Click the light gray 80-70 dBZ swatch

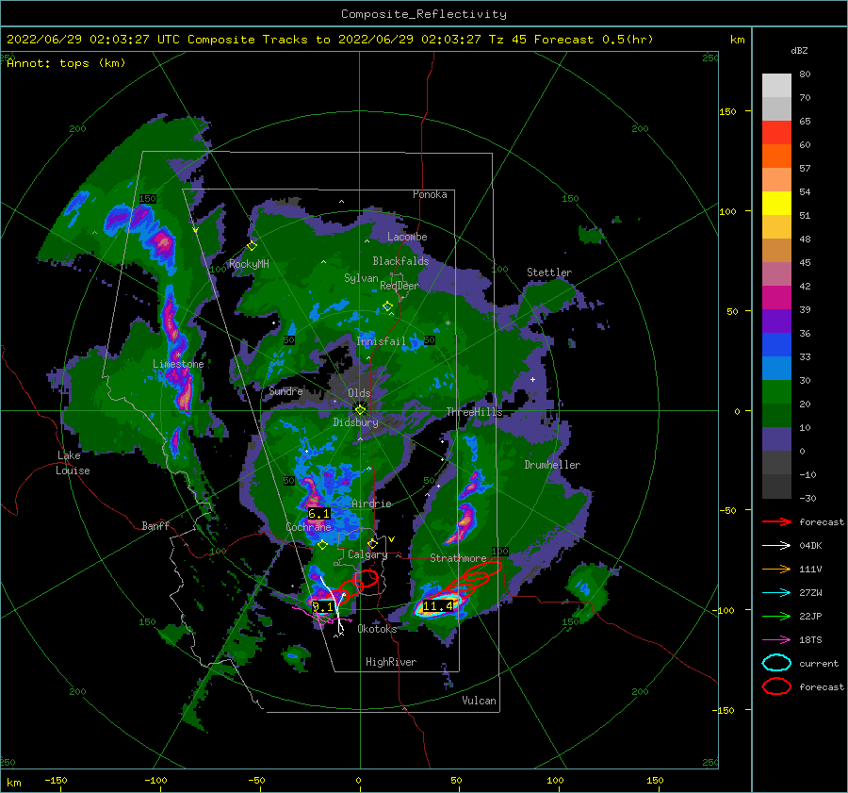(x=776, y=86)
